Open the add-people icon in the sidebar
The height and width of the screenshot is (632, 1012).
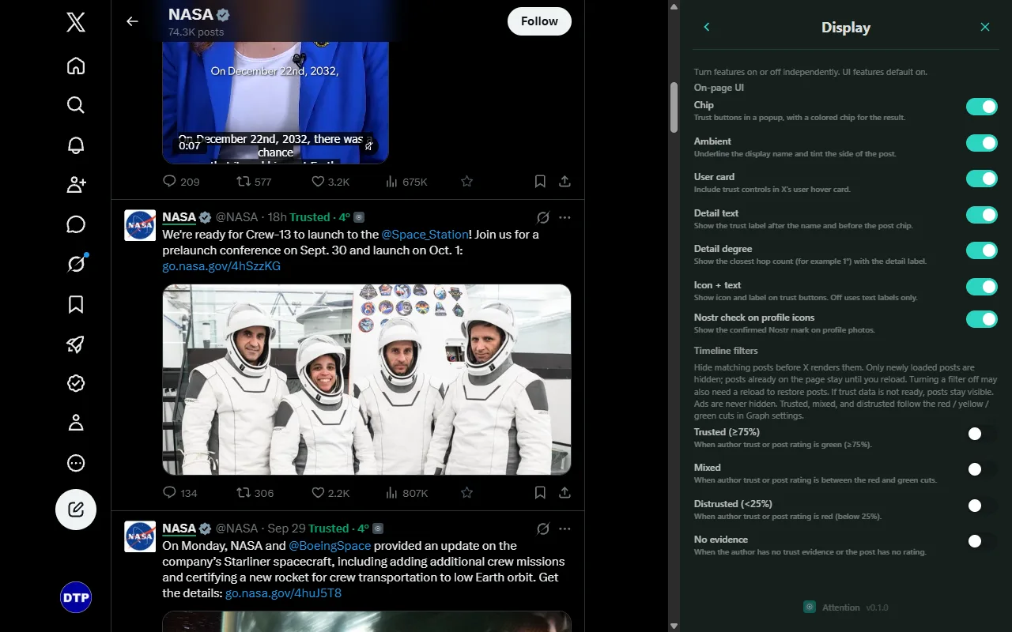pyautogui.click(x=76, y=185)
